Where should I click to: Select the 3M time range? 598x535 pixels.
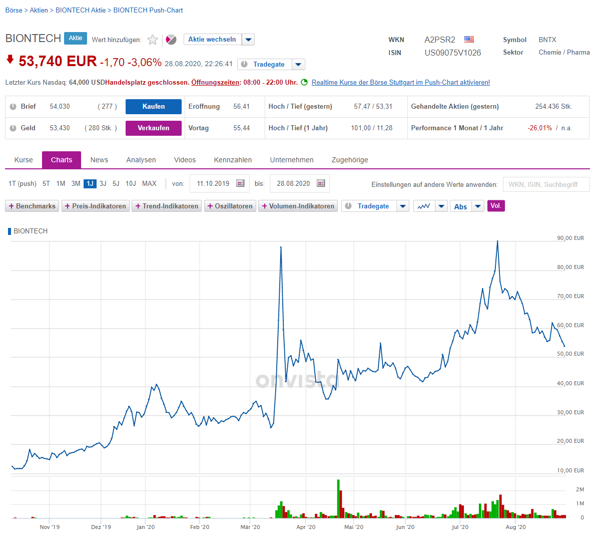pyautogui.click(x=76, y=184)
